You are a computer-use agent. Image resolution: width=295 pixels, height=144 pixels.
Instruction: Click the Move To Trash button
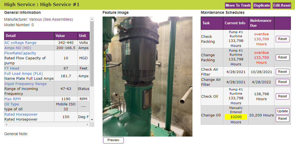(x=238, y=5)
